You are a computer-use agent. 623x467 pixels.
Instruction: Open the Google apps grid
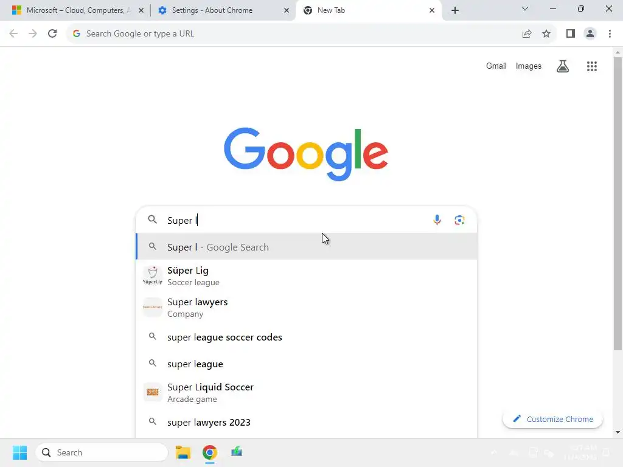(591, 66)
